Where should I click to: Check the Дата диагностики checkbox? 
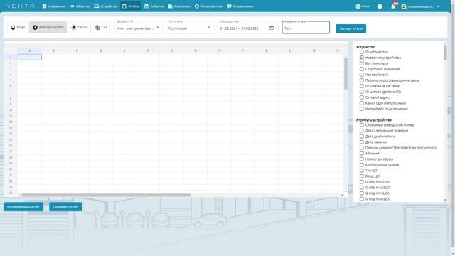point(362,136)
